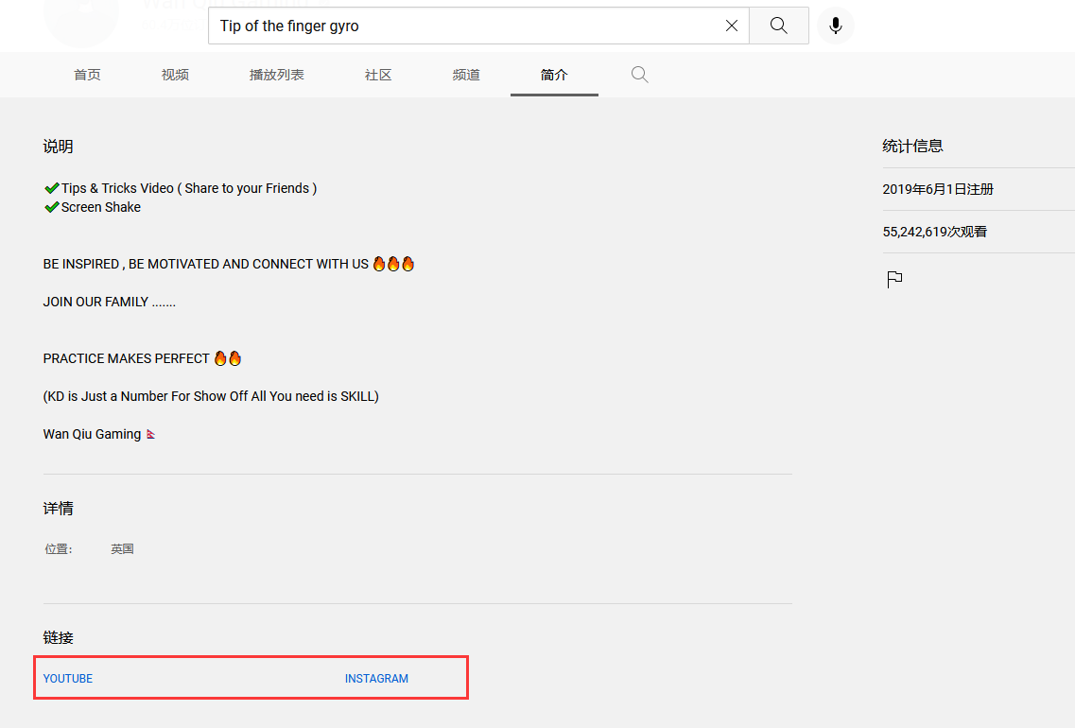Open the 频道 tab
Viewport: 1075px width, 728px height.
tap(466, 75)
